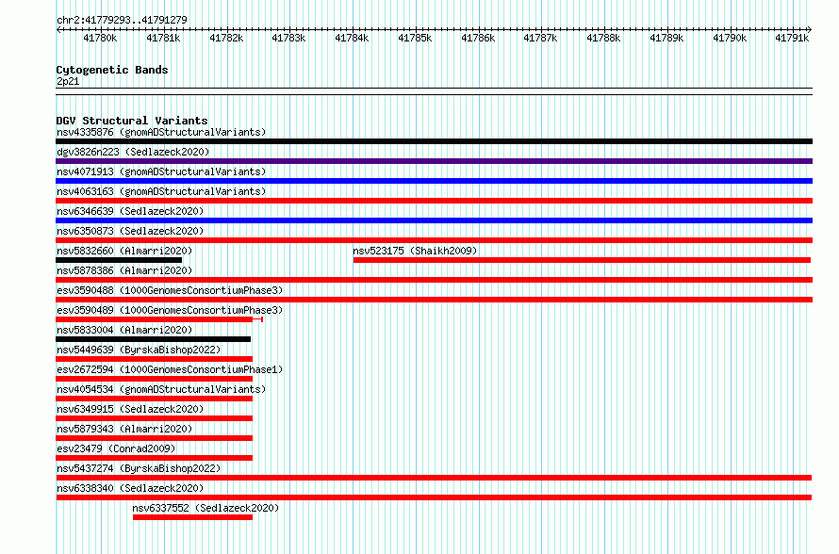
Task: Open esv23479 Conrad2009 label
Action: tap(116, 448)
